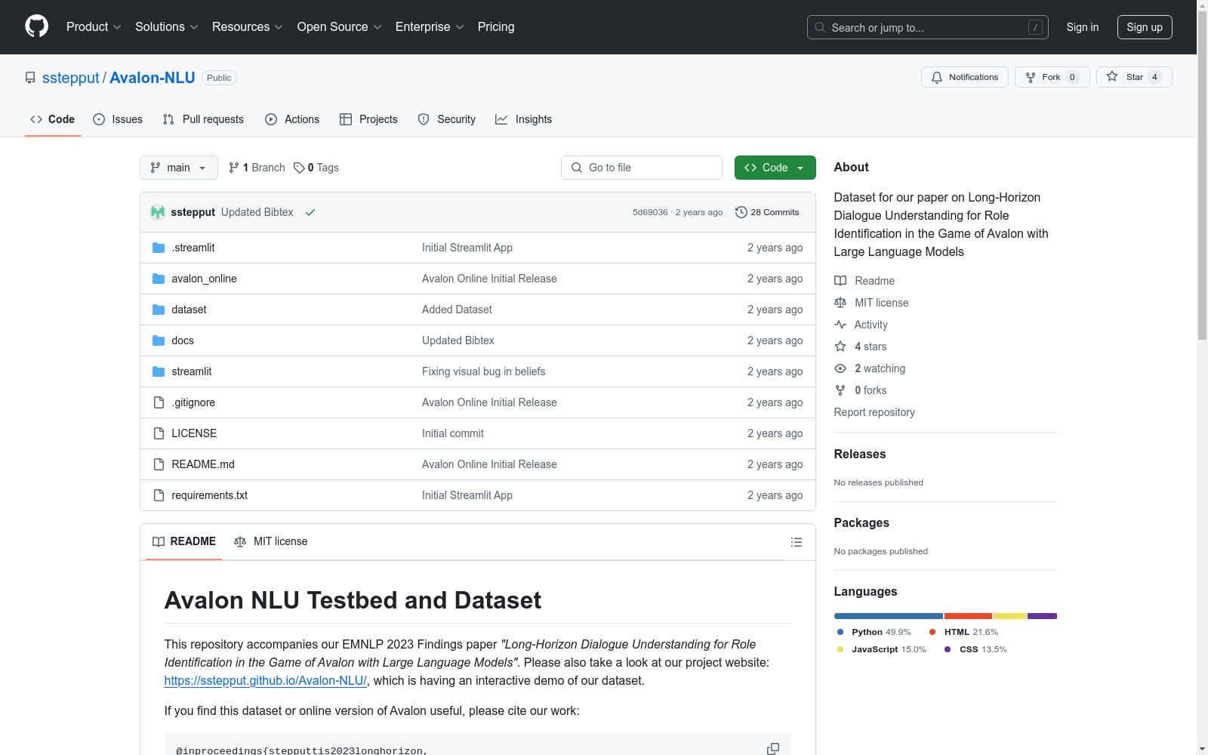Open the green Code dropdown
This screenshot has width=1208, height=755.
pos(775,168)
